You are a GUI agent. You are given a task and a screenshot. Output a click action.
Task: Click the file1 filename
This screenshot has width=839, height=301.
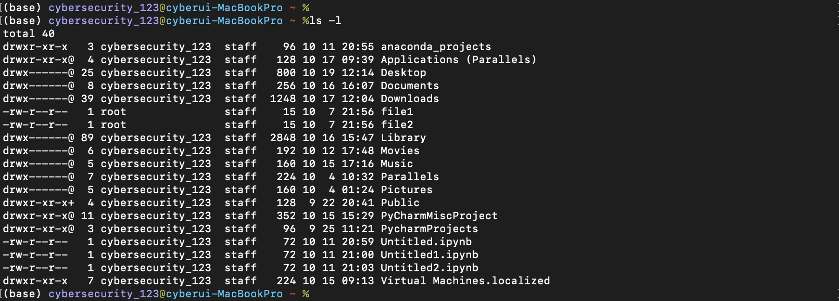pyautogui.click(x=397, y=112)
